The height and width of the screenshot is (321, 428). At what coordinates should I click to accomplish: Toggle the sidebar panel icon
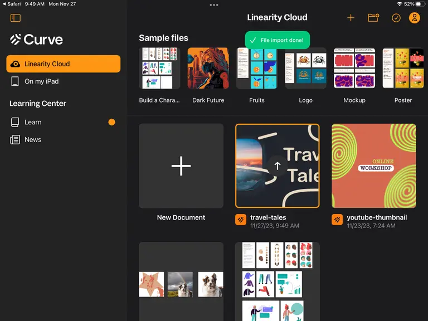pyautogui.click(x=15, y=18)
